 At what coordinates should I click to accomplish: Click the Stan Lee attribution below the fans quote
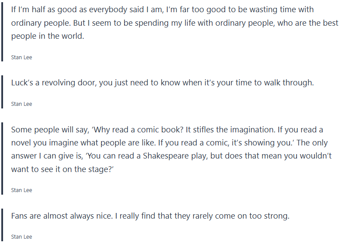pyautogui.click(x=21, y=237)
